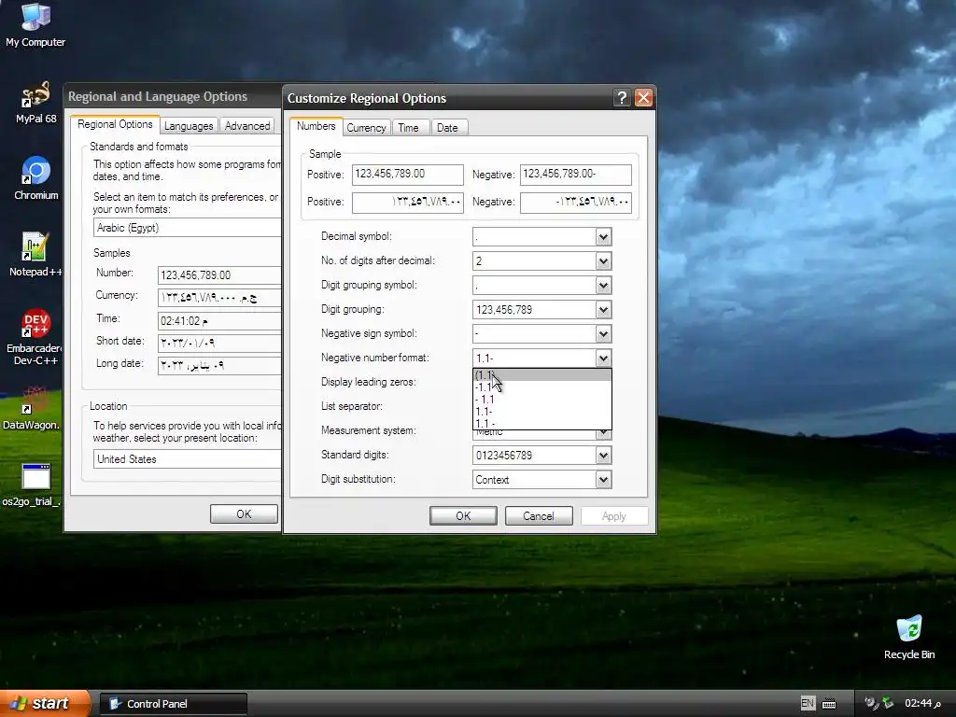Switch to the Currency tab
Image resolution: width=956 pixels, height=717 pixels.
(x=366, y=127)
